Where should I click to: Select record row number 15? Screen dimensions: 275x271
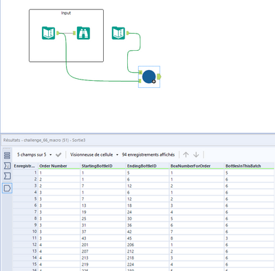click(x=25, y=264)
